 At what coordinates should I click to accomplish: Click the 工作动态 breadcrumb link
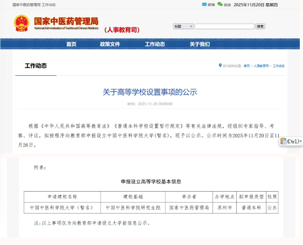[279, 66]
